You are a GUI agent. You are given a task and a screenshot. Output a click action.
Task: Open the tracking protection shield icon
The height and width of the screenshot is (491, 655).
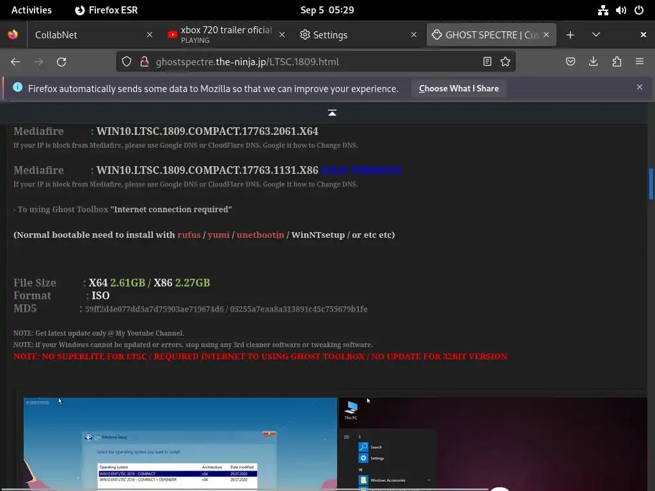(127, 62)
